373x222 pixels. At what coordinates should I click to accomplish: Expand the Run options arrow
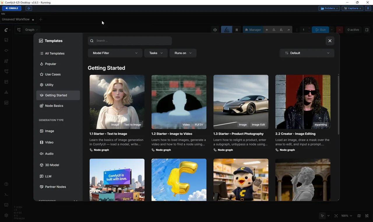pyautogui.click(x=332, y=30)
